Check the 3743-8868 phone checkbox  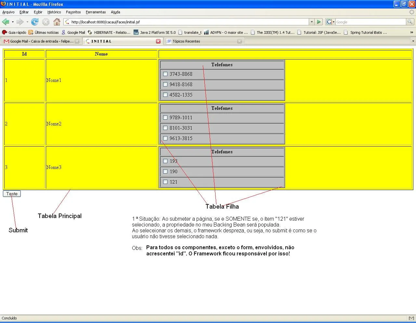point(165,74)
